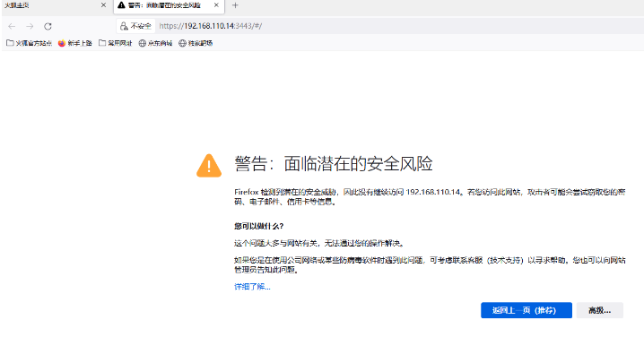Open the 火狐官方站点 bookmarks folder
This screenshot has width=644, height=346.
pos(30,43)
